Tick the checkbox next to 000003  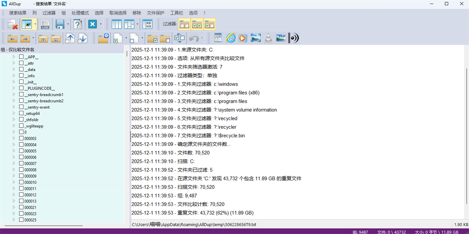(20, 138)
